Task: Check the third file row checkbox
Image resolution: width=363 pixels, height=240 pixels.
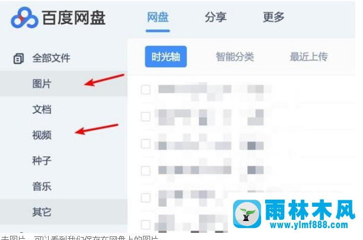Action: click(x=146, y=144)
